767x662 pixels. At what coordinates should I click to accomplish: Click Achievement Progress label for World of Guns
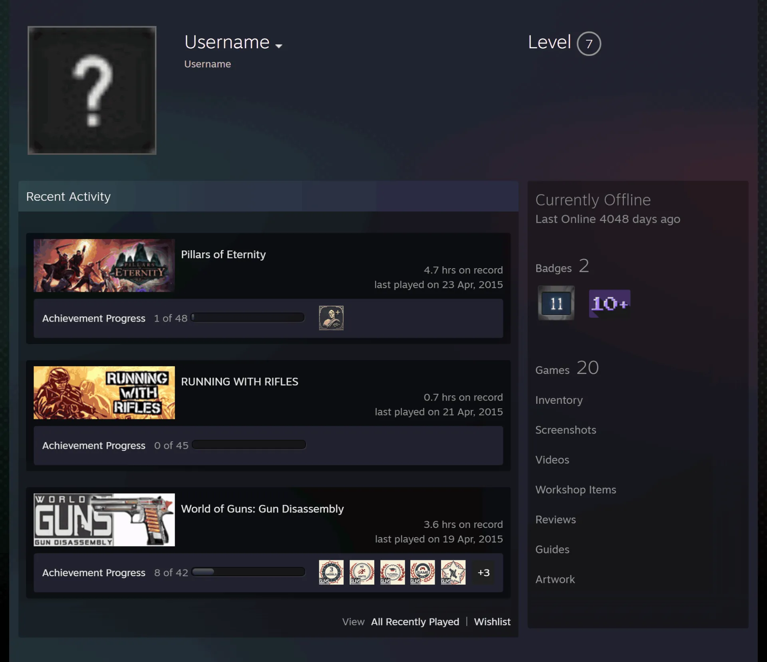click(94, 573)
